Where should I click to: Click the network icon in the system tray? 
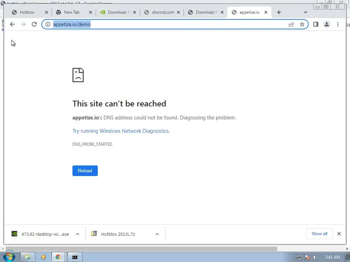[x=299, y=257]
